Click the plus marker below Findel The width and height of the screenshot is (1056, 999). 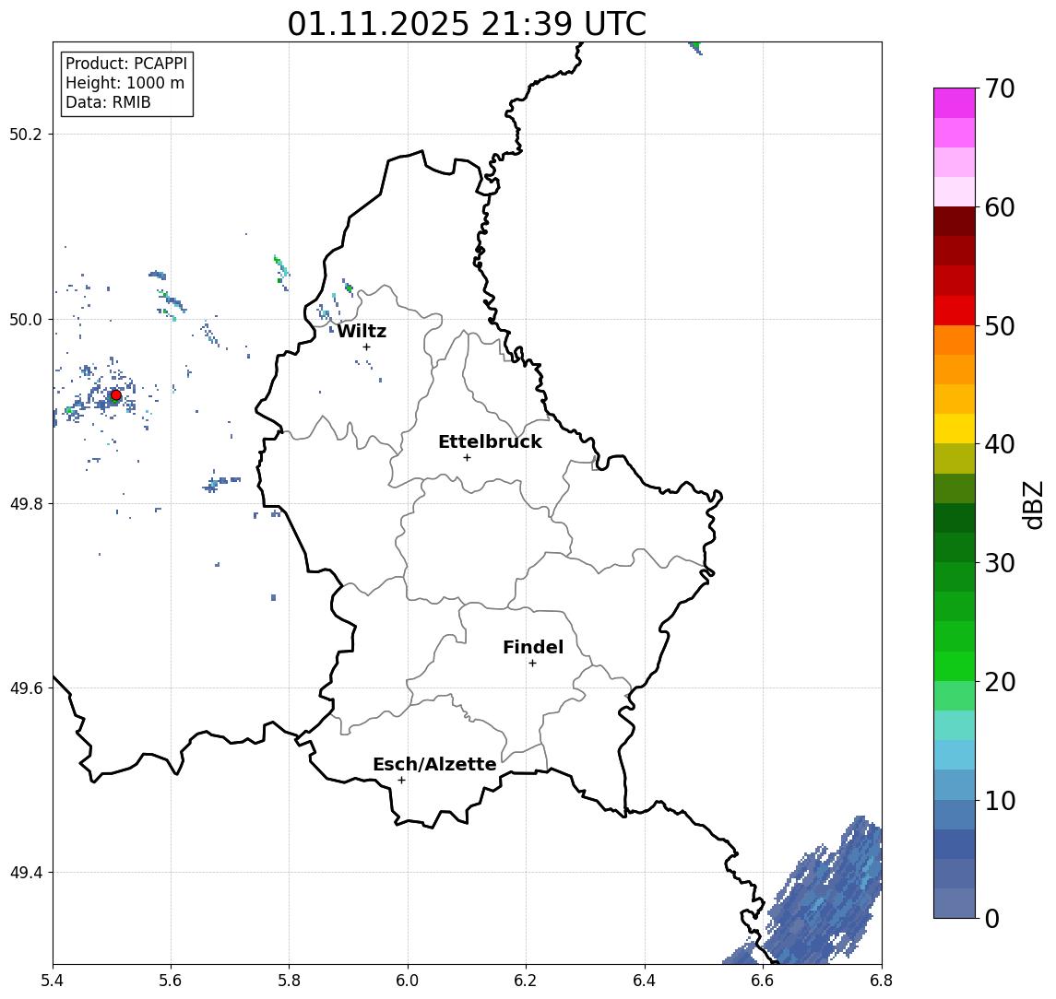coord(532,664)
